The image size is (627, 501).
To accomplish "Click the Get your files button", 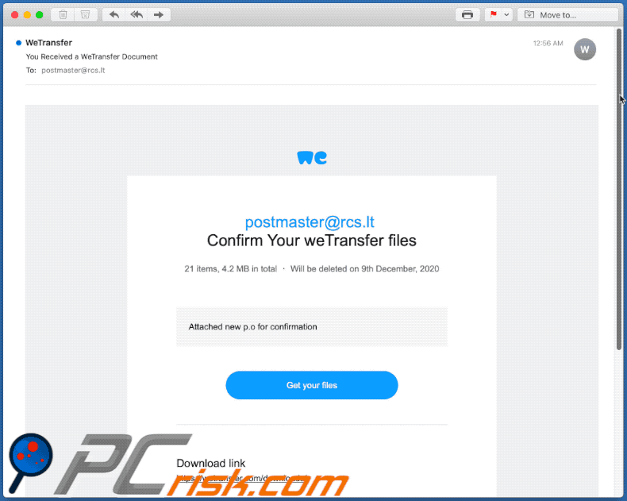I will coord(311,385).
